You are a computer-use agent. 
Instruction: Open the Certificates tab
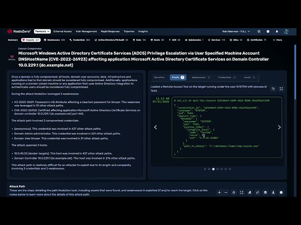[257, 40]
